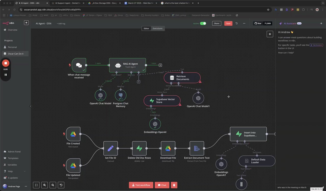Open the add node panel plus button
This screenshot has width=326, height=191.
270,34
